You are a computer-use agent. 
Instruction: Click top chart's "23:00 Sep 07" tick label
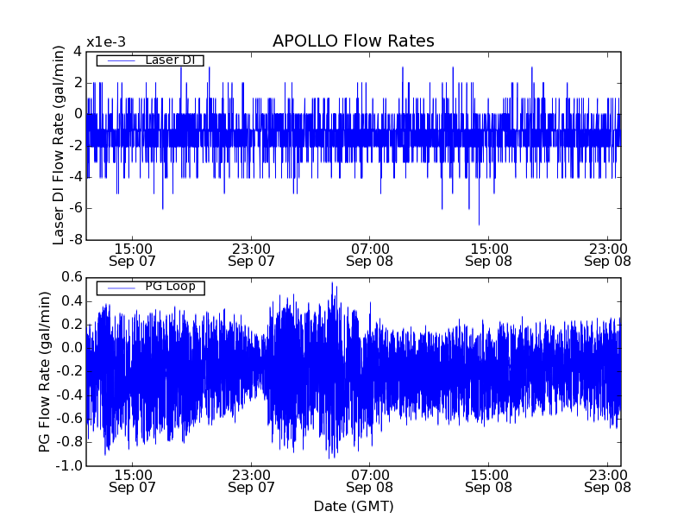pyautogui.click(x=251, y=255)
